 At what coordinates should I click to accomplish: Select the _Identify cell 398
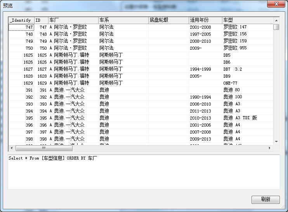click(21, 139)
